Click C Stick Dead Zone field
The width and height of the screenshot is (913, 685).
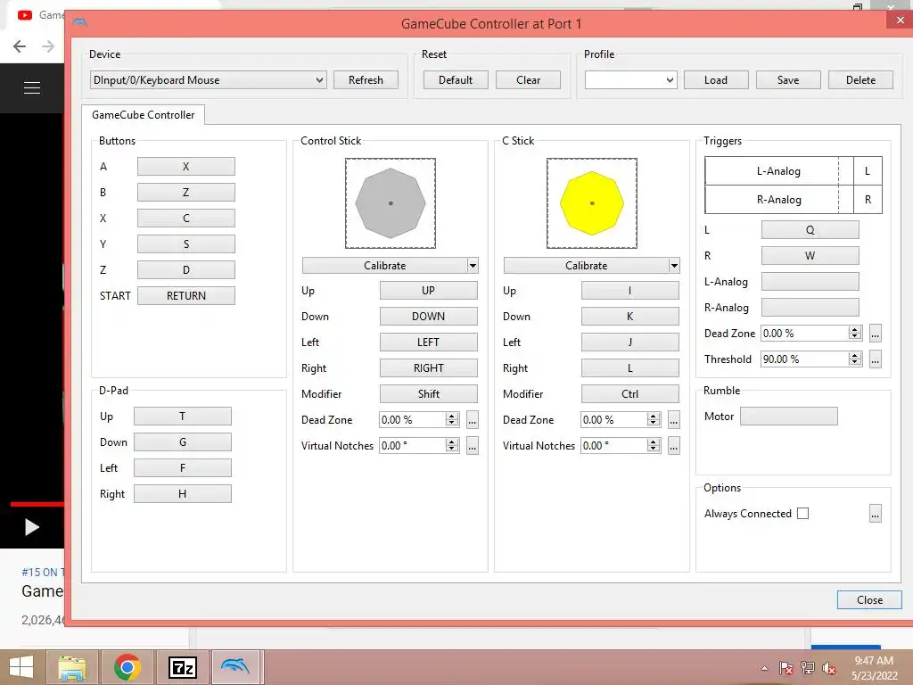click(621, 420)
